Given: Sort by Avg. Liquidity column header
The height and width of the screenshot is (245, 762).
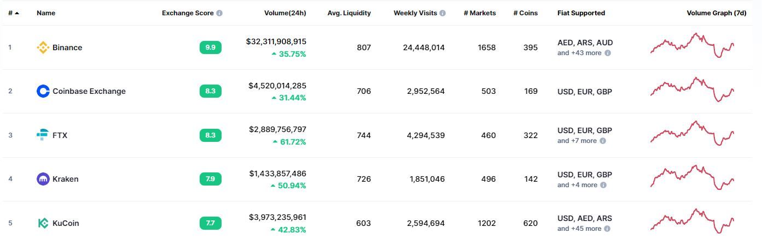Looking at the screenshot, I should 349,13.
